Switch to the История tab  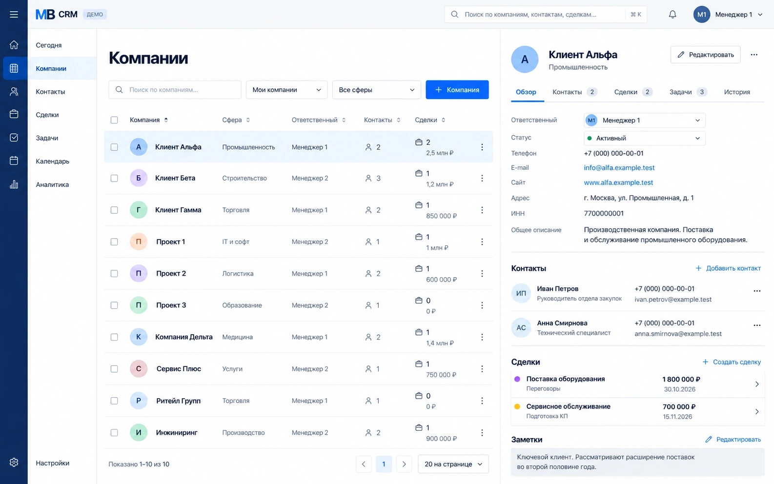pyautogui.click(x=737, y=92)
